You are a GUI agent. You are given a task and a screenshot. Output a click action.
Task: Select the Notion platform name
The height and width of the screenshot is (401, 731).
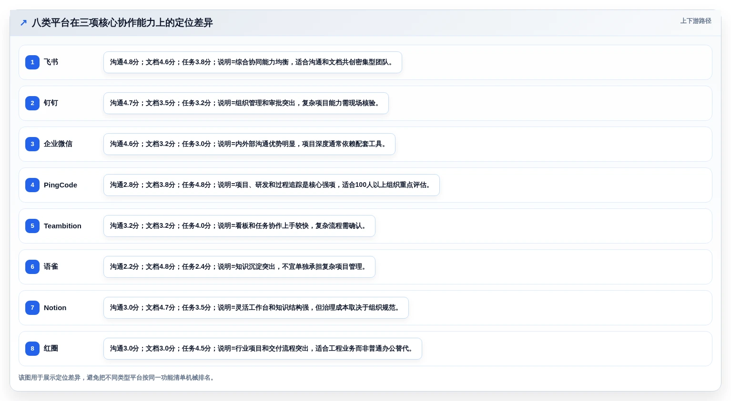pos(55,308)
